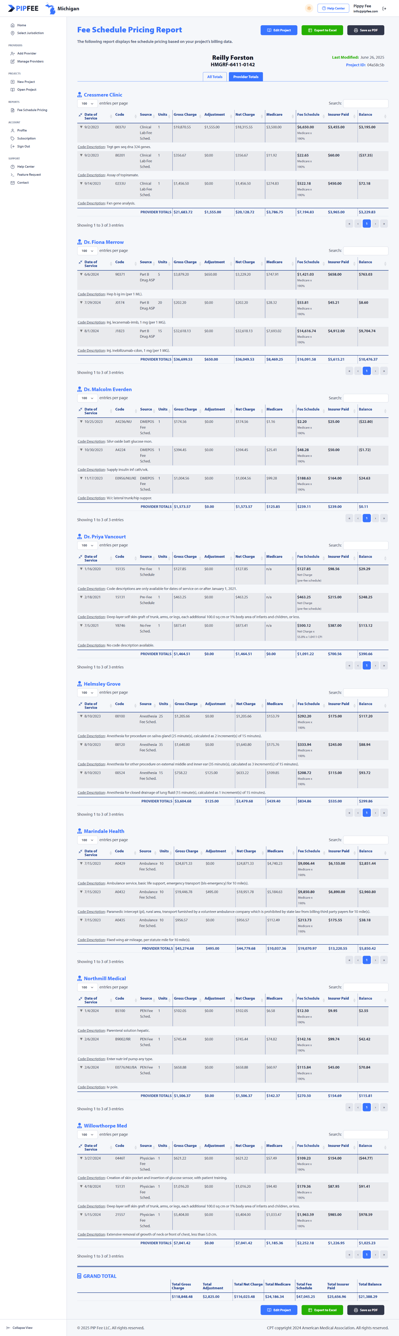The width and height of the screenshot is (399, 1336).
Task: Toggle the light/dark theme sun button
Action: click(309, 8)
